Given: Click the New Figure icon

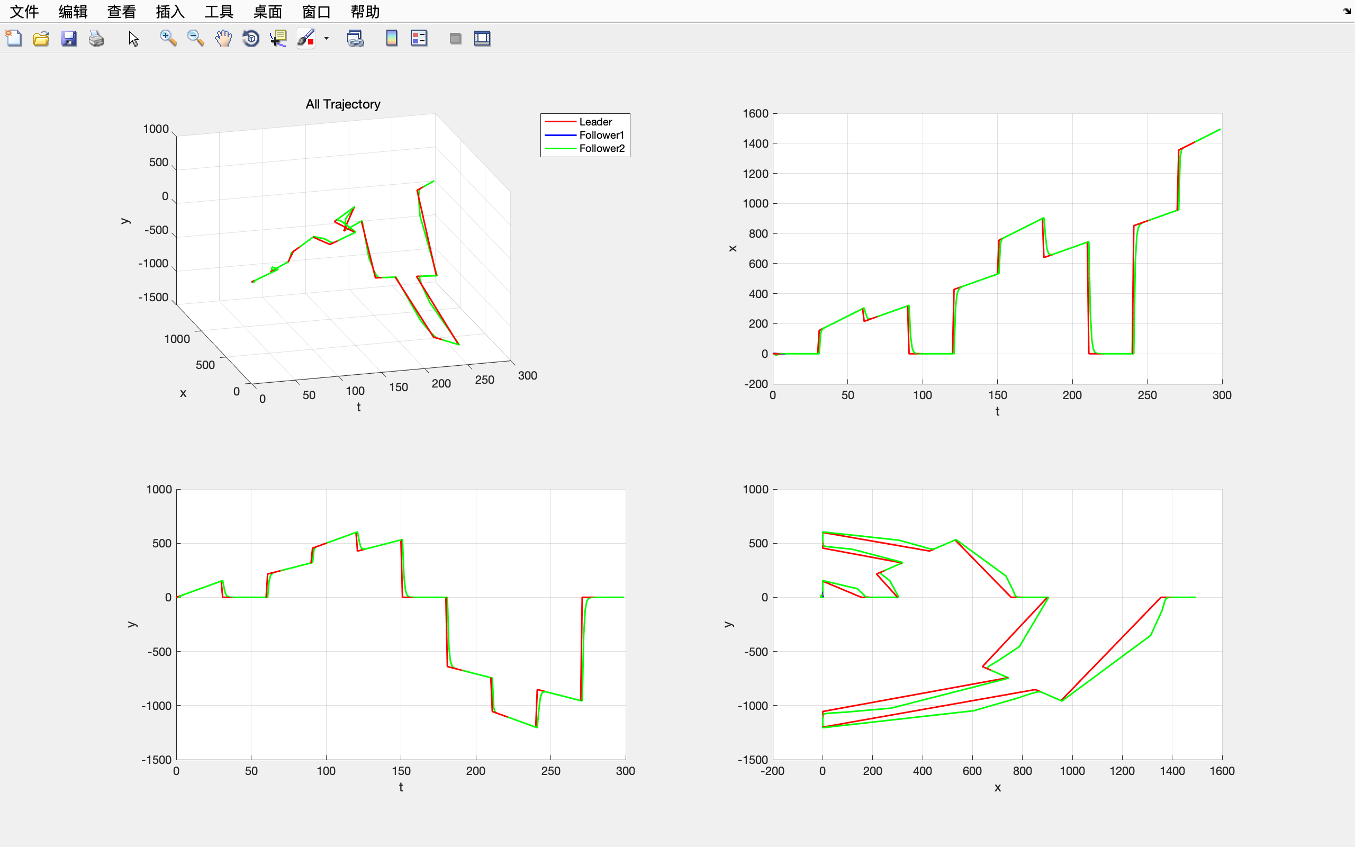Looking at the screenshot, I should point(13,38).
